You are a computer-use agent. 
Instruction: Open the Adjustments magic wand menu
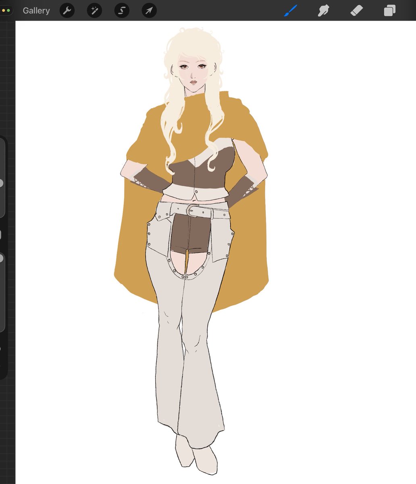pos(95,10)
